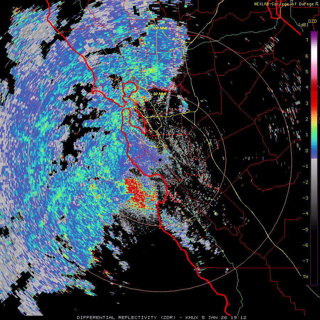The image size is (320, 320).
Task: Click the black KMUX radar site dot
Action: coord(160,160)
